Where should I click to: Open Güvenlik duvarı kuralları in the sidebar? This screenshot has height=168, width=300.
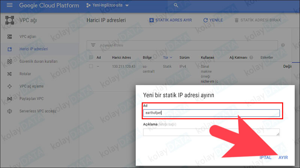pyautogui.click(x=39, y=61)
